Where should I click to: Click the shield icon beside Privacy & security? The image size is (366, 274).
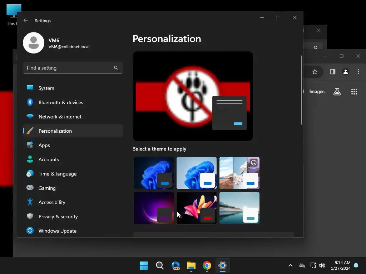pyautogui.click(x=30, y=216)
